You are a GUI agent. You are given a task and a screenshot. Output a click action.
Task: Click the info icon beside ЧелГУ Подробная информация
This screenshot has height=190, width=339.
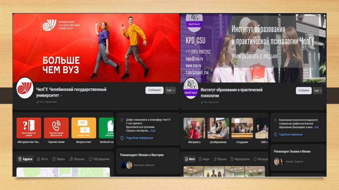pyautogui.click(x=122, y=138)
